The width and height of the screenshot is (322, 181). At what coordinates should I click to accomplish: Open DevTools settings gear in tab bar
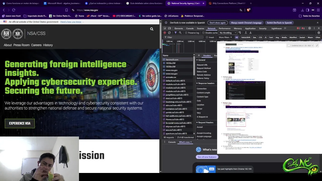coord(310,28)
